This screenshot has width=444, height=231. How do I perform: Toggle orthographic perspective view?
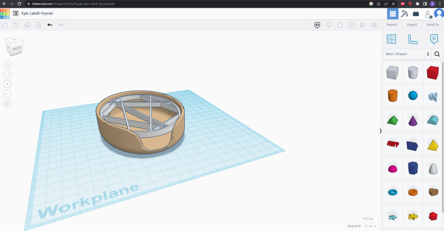click(7, 103)
